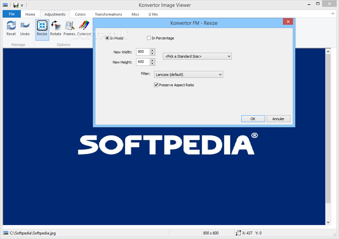
Task: Decrease New Height with down arrow
Action: point(152,63)
